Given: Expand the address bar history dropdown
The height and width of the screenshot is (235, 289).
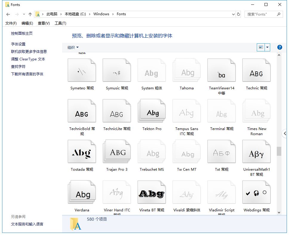Looking at the screenshot, I should 233,14.
